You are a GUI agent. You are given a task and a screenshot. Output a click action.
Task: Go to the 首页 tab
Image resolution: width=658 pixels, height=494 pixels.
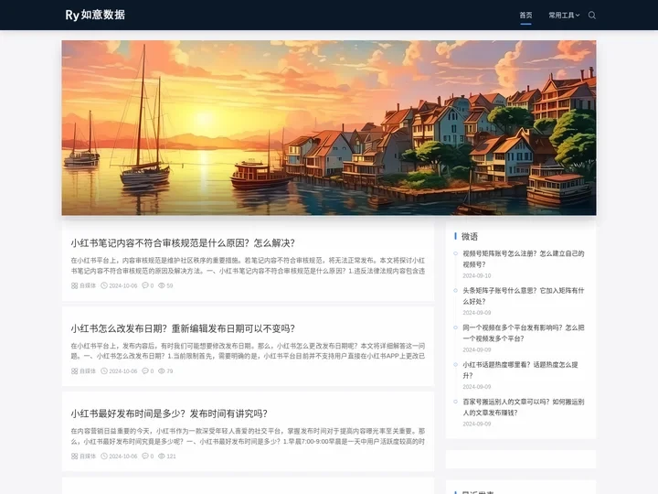pos(525,16)
